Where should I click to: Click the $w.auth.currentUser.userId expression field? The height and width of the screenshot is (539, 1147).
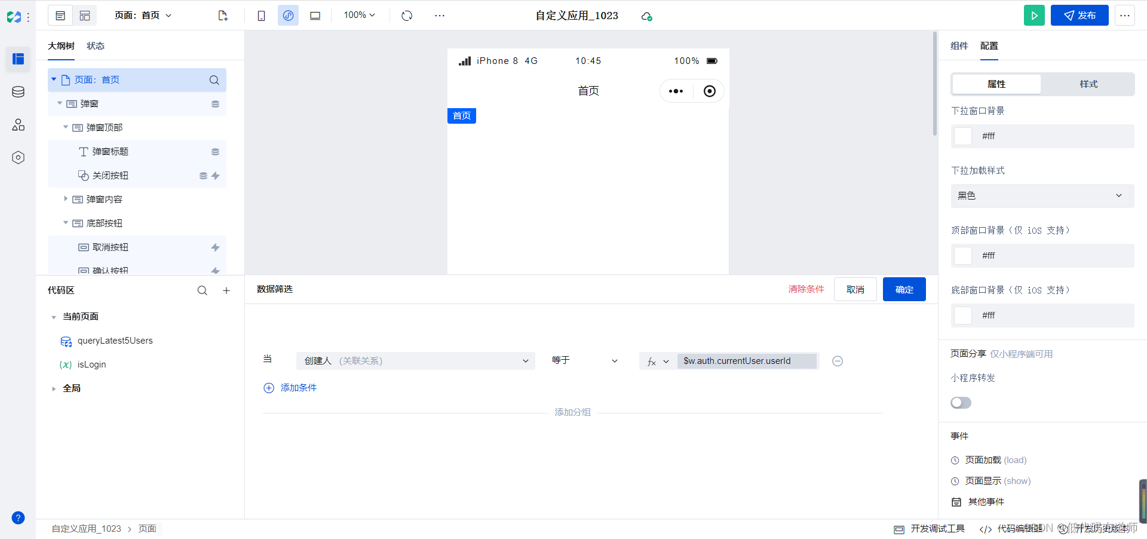pyautogui.click(x=747, y=361)
